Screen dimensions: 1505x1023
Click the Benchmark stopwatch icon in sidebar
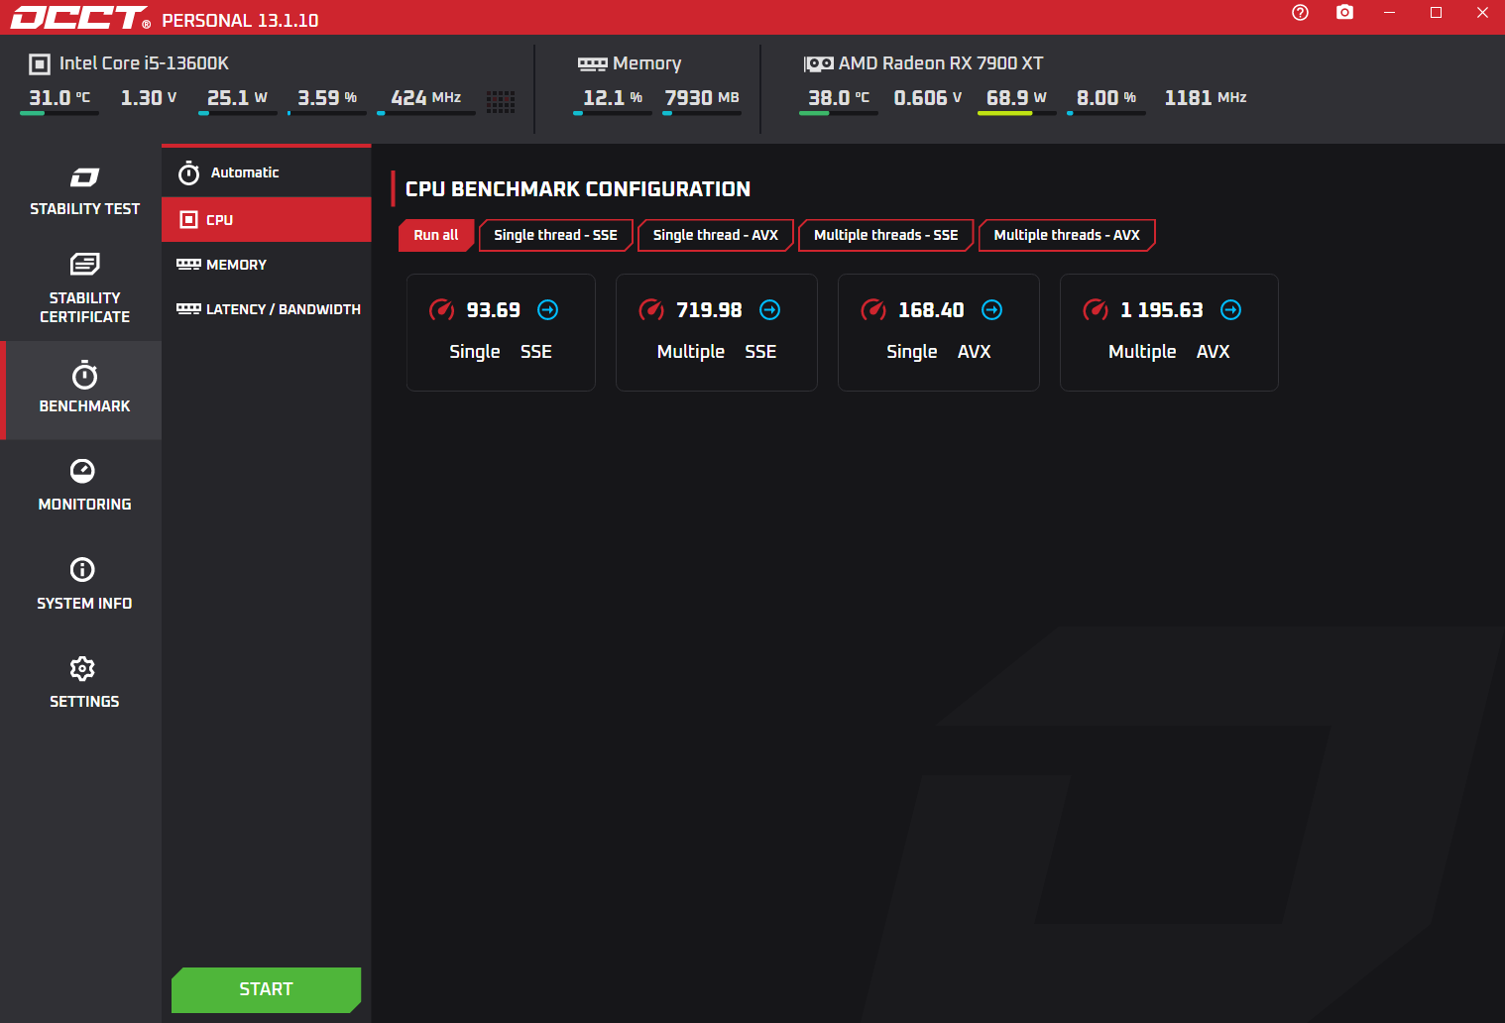(x=84, y=375)
